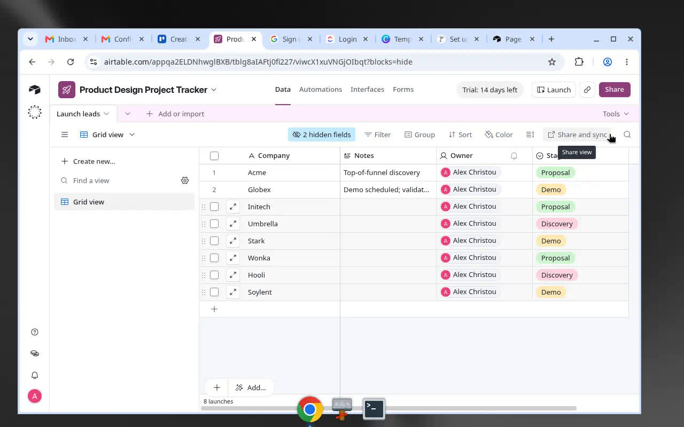Switch to Forms tab
The image size is (684, 427).
pos(403,89)
